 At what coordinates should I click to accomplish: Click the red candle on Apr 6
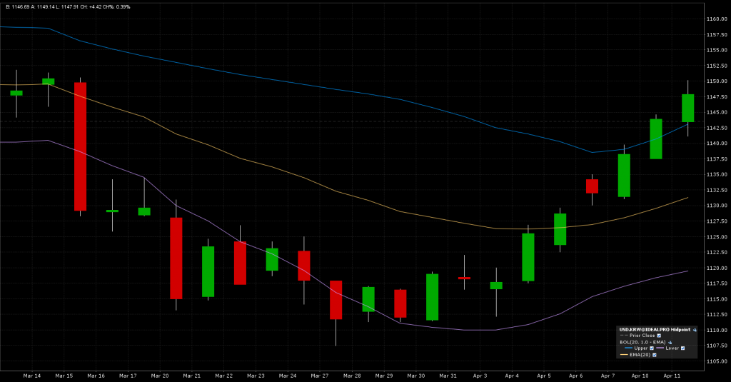(592, 186)
